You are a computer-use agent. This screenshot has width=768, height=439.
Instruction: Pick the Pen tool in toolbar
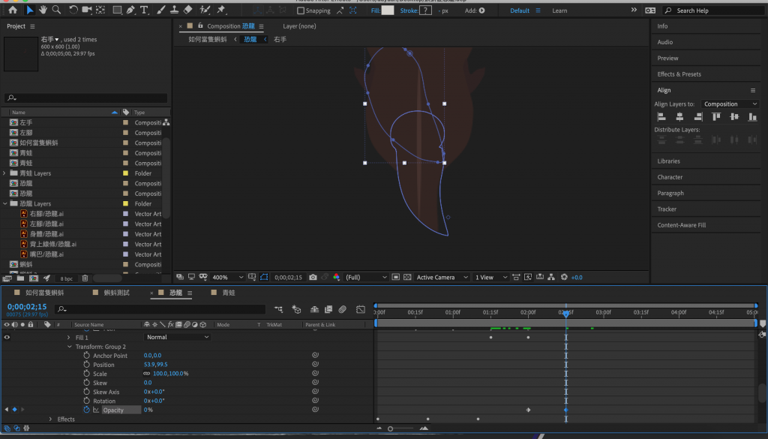tap(130, 11)
